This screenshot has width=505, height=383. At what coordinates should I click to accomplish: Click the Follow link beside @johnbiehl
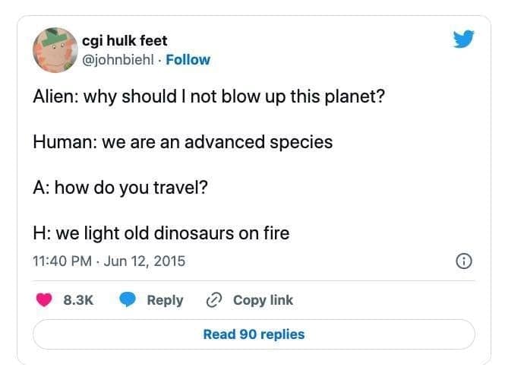pos(188,59)
